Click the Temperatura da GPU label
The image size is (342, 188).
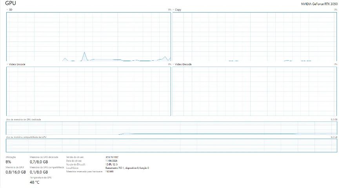point(40,177)
